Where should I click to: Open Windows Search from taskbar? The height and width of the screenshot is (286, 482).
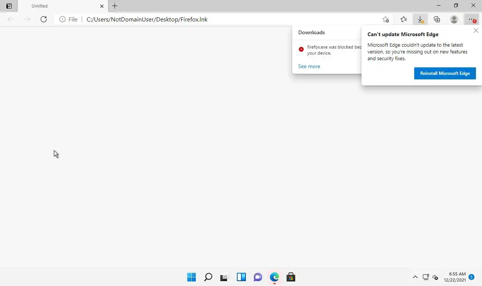[x=208, y=277]
